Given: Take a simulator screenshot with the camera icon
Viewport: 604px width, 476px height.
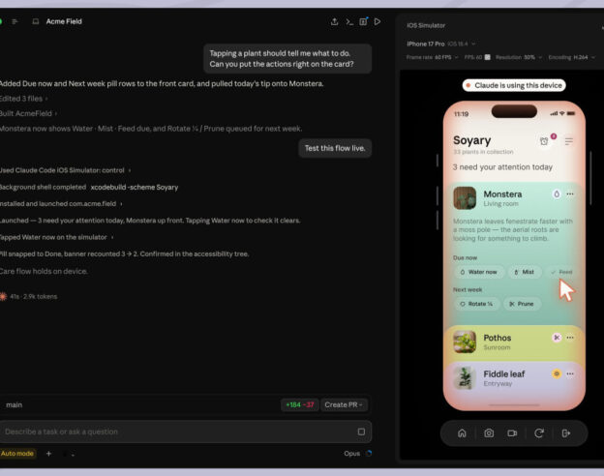Looking at the screenshot, I should point(489,433).
